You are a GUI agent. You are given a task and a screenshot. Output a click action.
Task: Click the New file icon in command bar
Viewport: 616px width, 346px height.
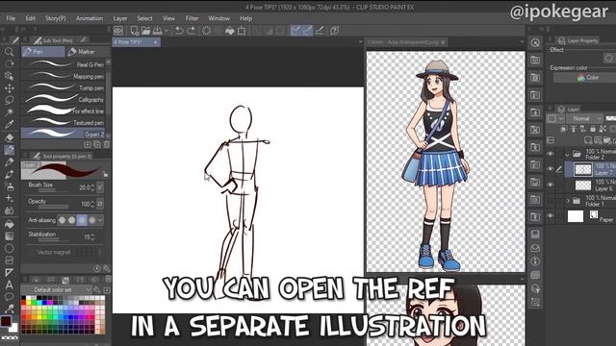135,31
